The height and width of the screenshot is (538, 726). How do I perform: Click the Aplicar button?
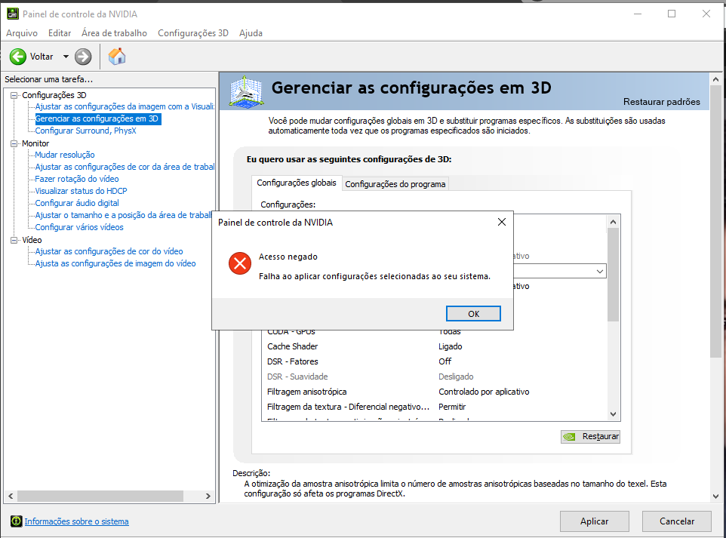click(595, 521)
